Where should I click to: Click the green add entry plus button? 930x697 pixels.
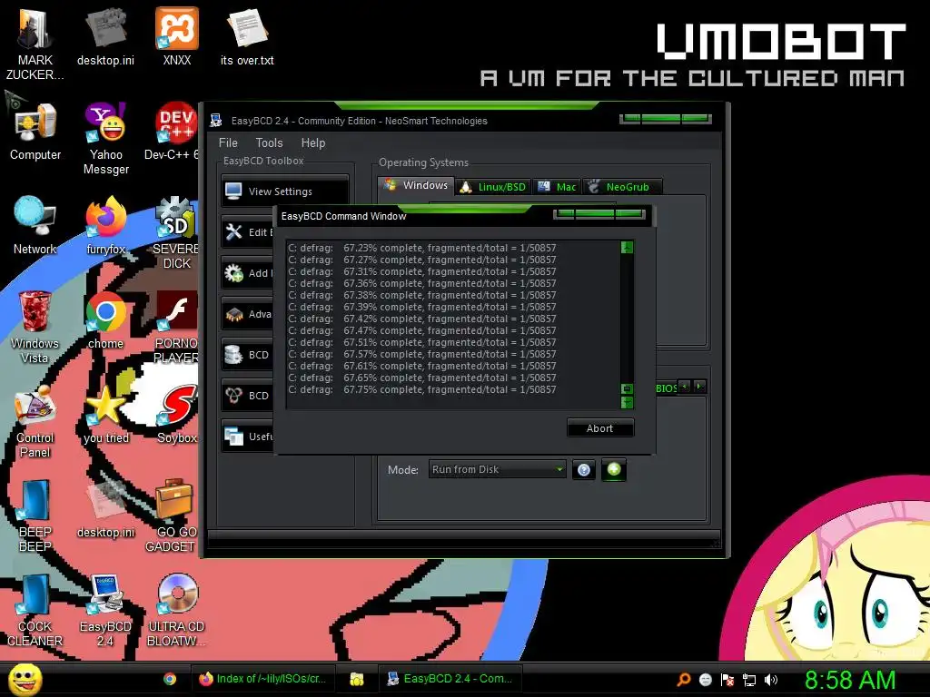point(614,469)
